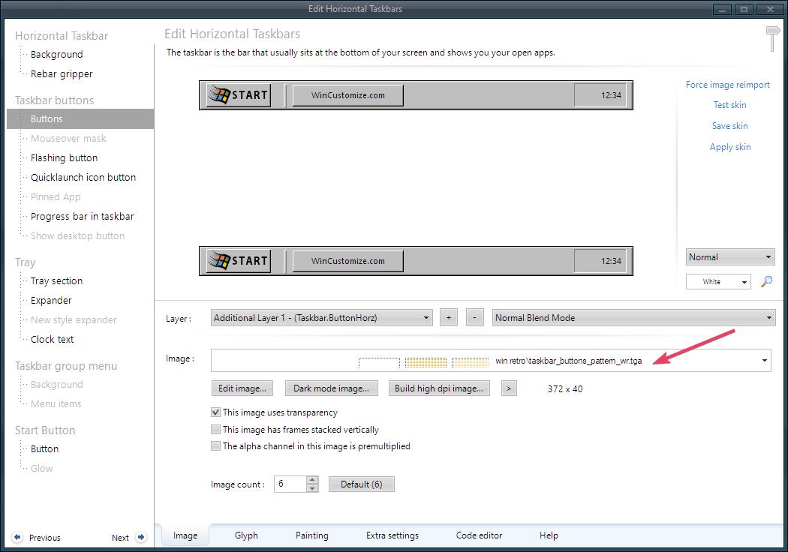Viewport: 788px width, 552px height.
Task: Click the Apply skin link
Action: coord(729,147)
